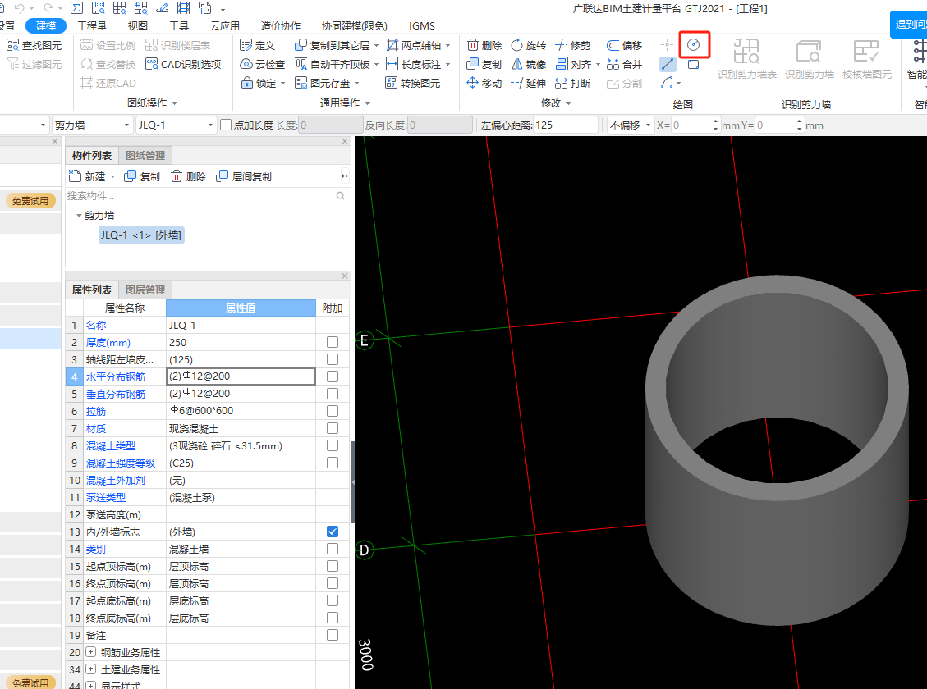Click the 识别剪力墙表 icon
Viewport: 927px width, 689px height.
tap(746, 52)
